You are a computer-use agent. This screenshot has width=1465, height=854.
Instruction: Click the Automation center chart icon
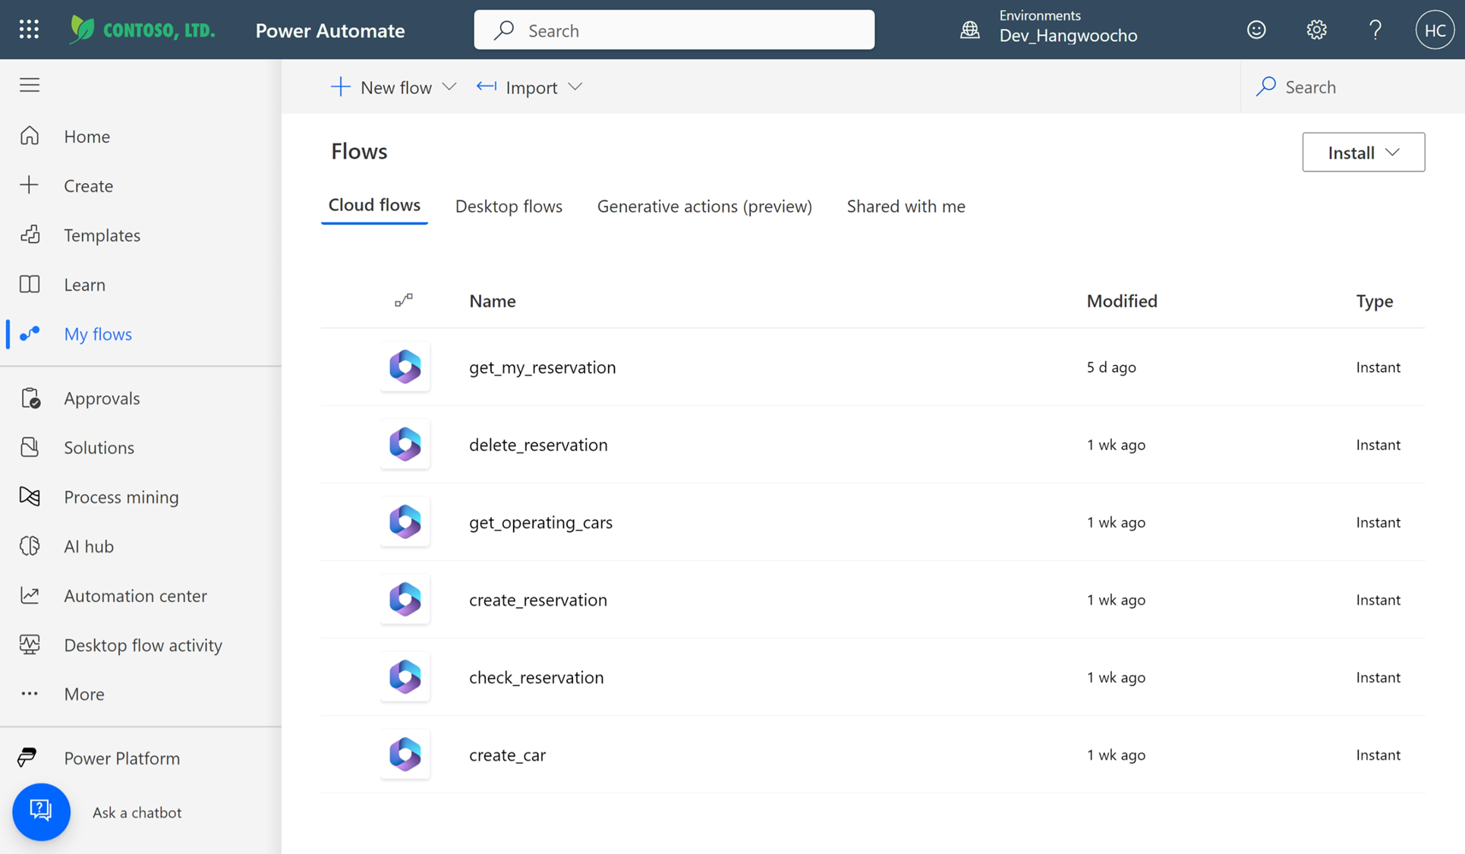pyautogui.click(x=30, y=595)
